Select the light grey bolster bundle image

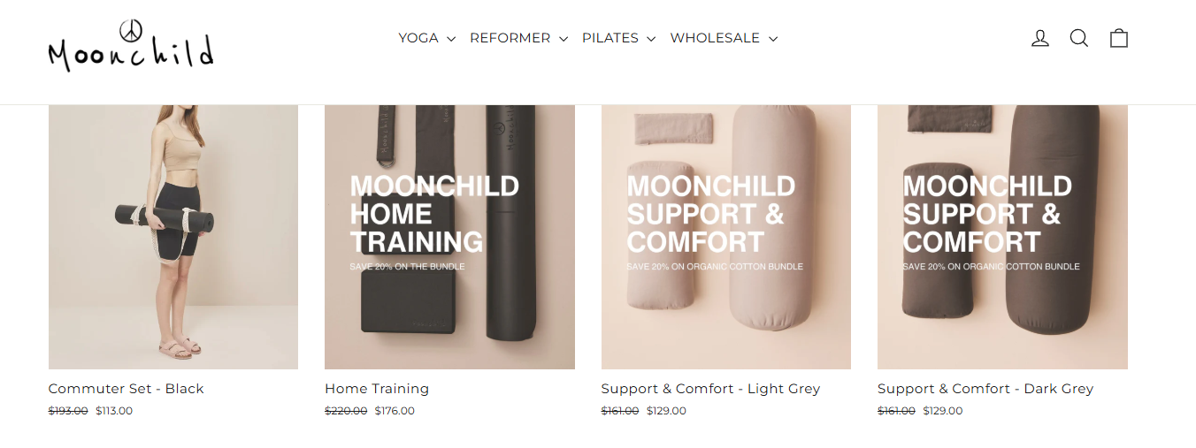pos(726,237)
